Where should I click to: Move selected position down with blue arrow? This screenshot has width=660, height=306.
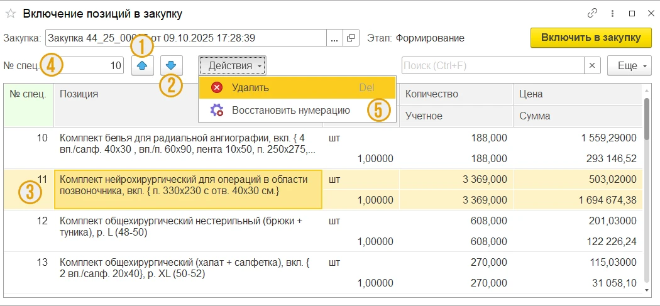pyautogui.click(x=171, y=66)
